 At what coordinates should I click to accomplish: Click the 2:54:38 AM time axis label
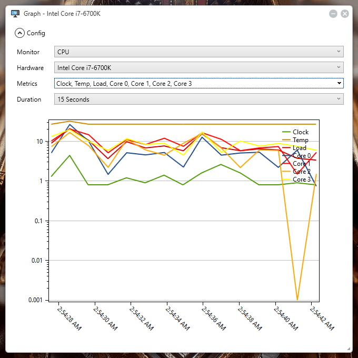250,319
